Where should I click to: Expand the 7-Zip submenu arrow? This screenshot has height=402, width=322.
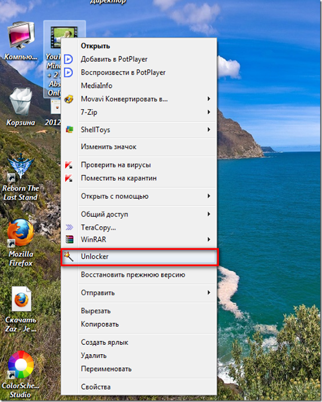pos(208,112)
